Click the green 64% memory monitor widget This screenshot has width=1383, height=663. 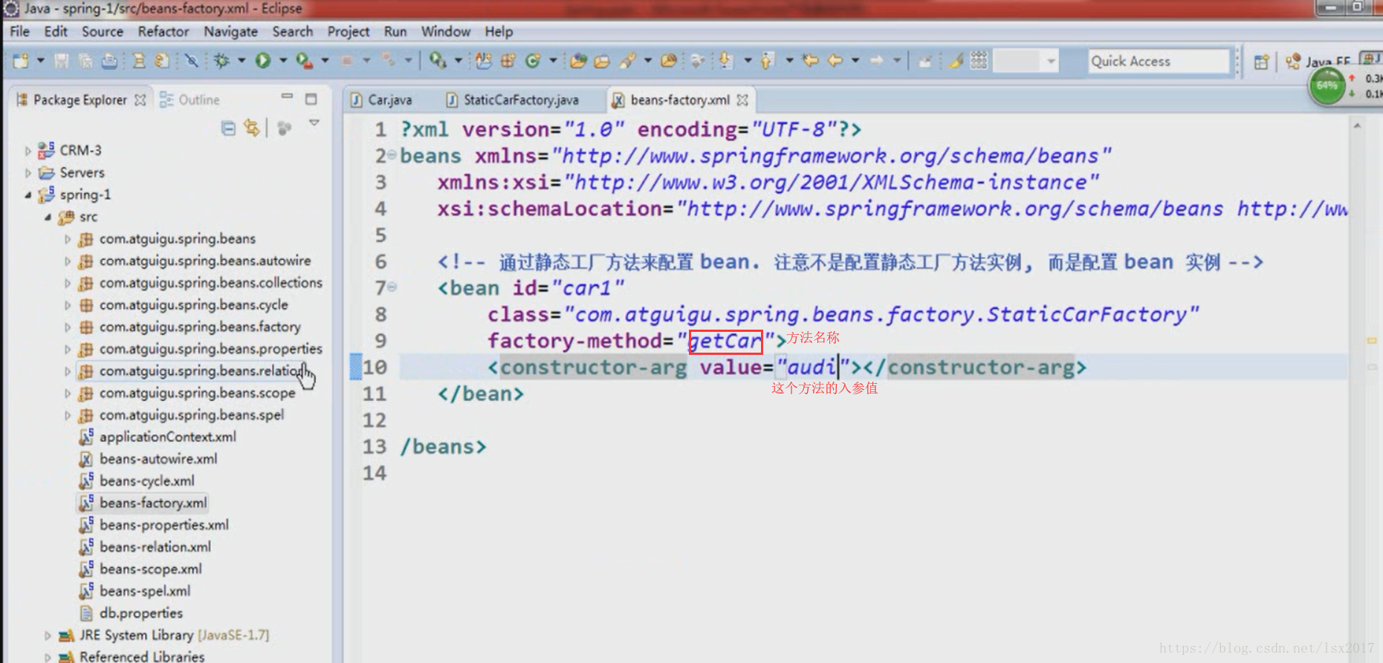click(1327, 86)
